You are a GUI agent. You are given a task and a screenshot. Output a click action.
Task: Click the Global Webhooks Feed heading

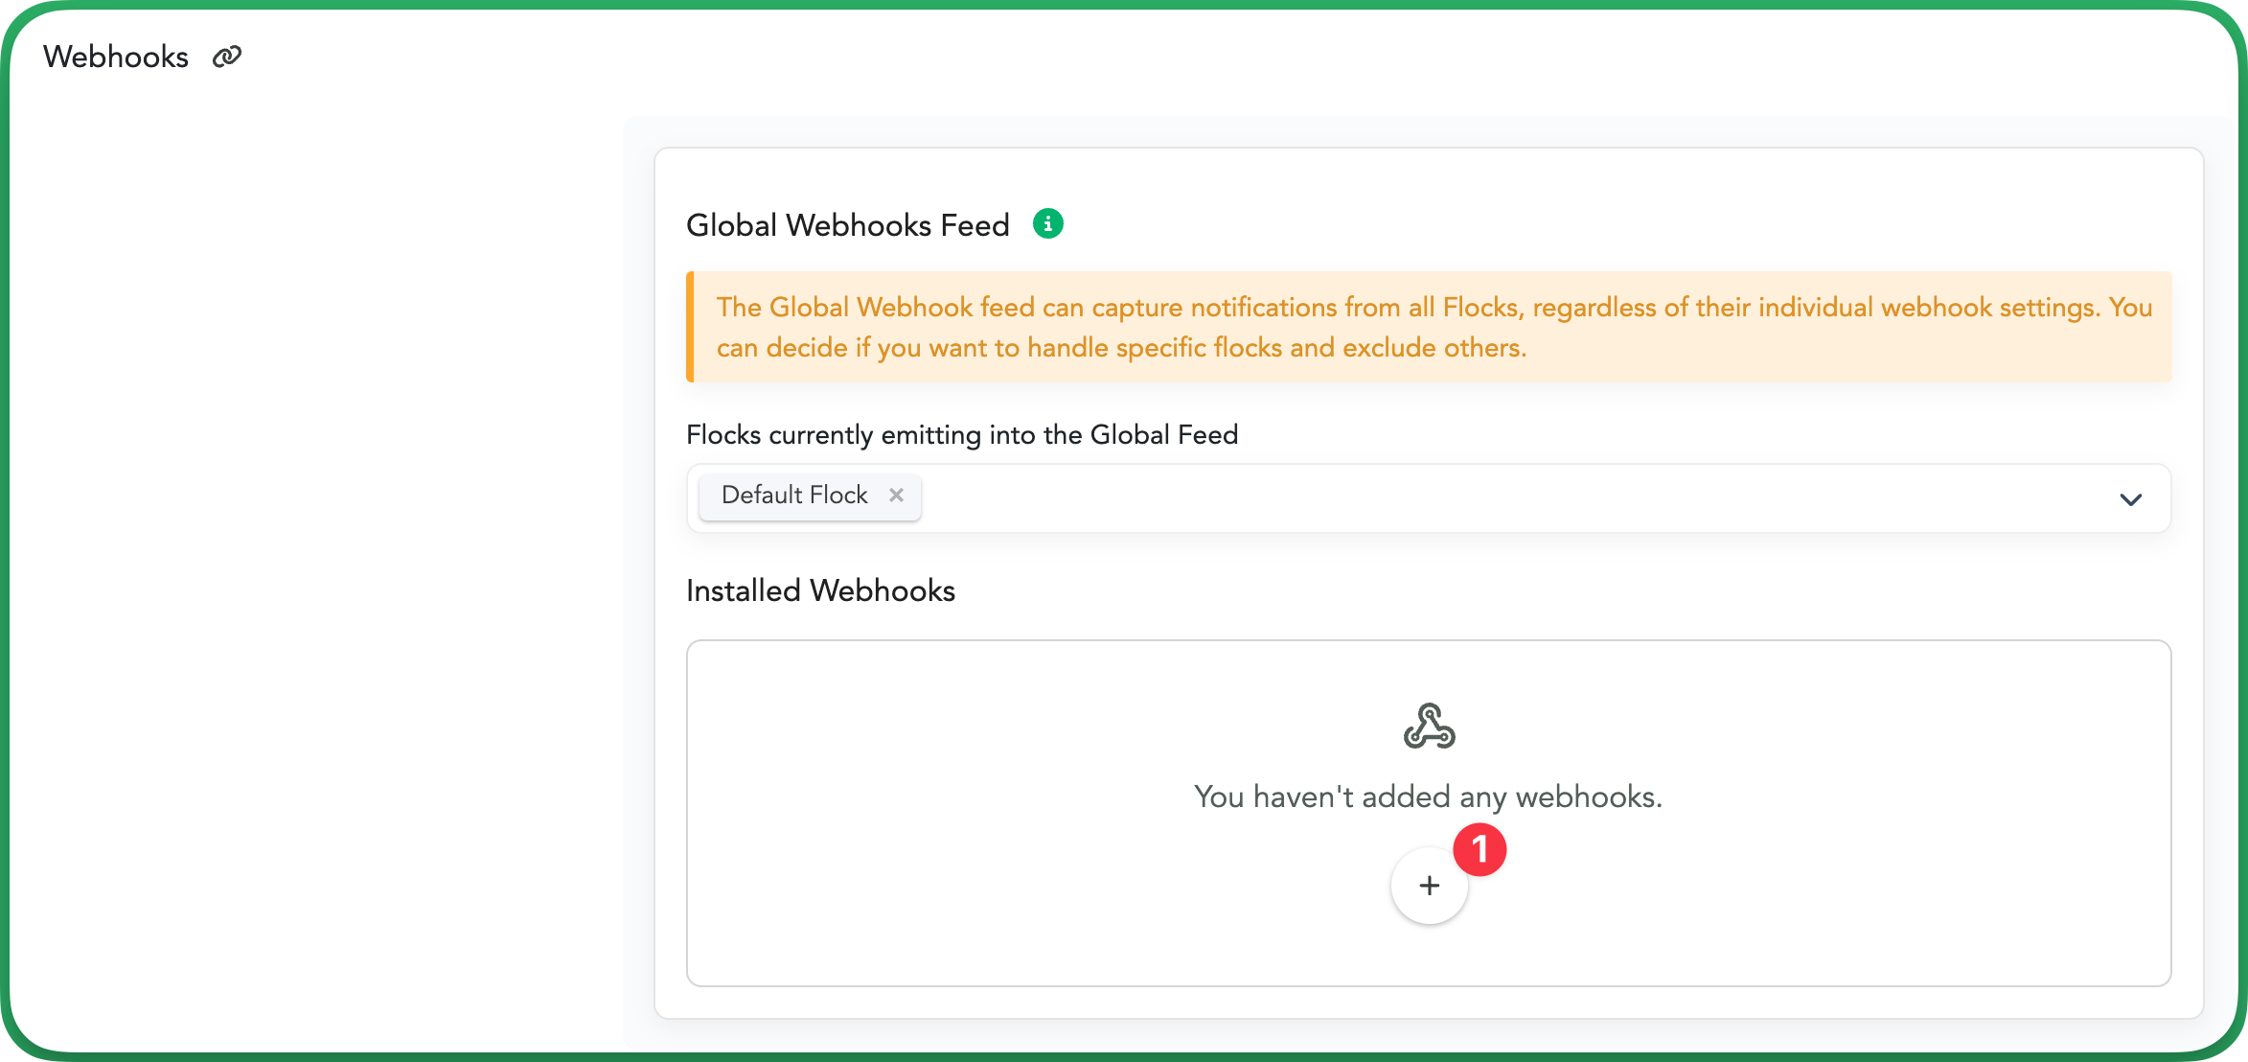click(x=848, y=224)
